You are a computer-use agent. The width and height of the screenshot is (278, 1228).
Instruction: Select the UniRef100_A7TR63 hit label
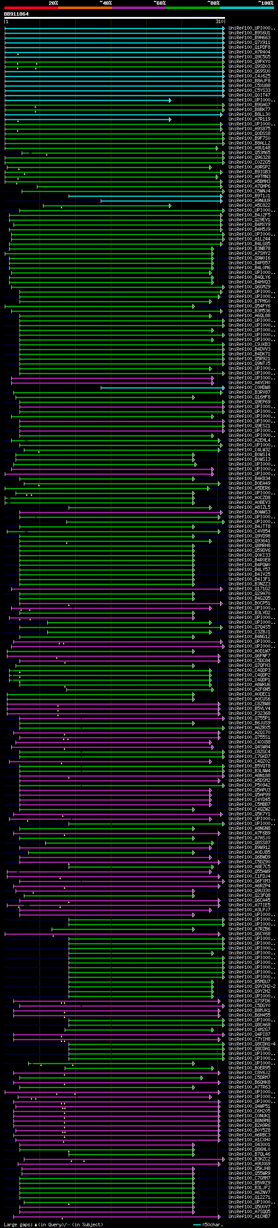point(249,1087)
